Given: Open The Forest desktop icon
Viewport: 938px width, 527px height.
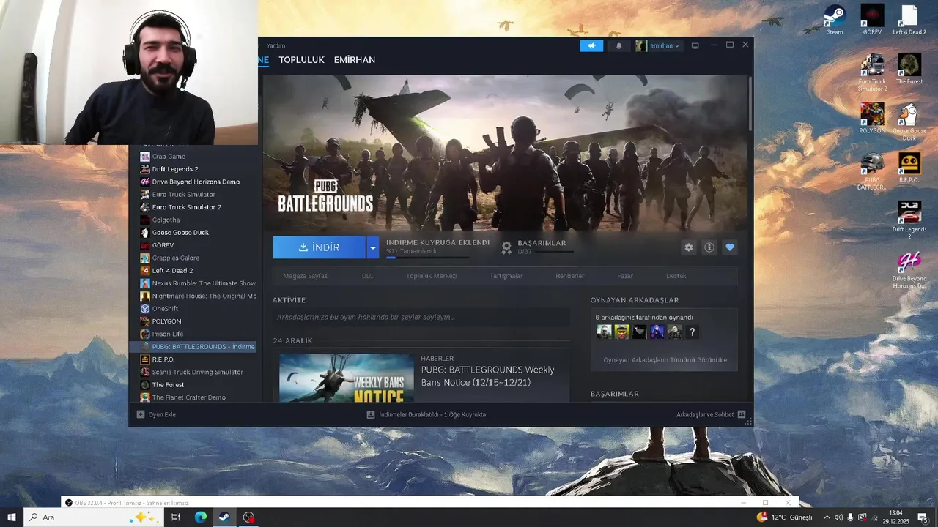Looking at the screenshot, I should (909, 69).
